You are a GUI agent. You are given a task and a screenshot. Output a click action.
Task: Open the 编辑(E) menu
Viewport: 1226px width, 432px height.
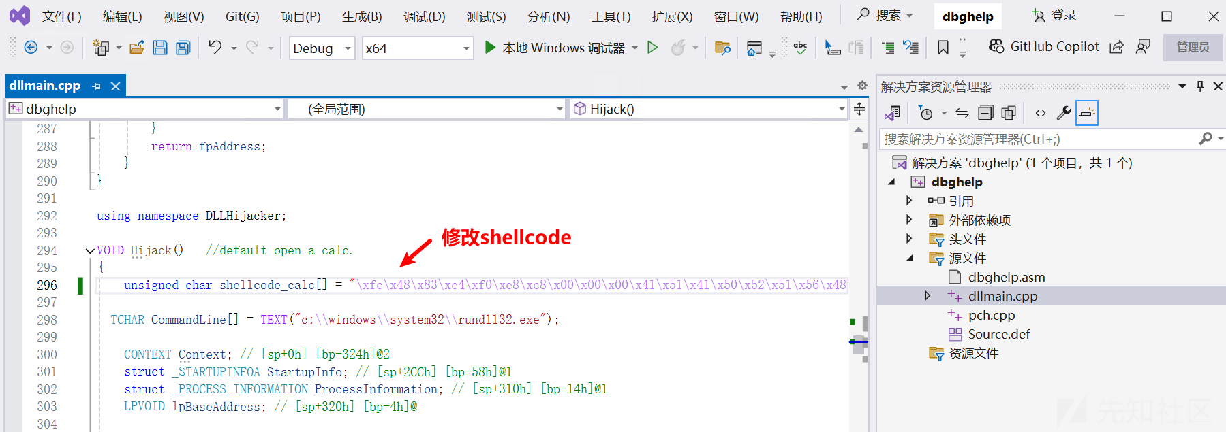[123, 16]
